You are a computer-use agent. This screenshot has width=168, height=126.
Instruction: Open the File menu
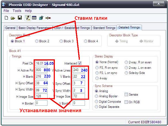6,11
